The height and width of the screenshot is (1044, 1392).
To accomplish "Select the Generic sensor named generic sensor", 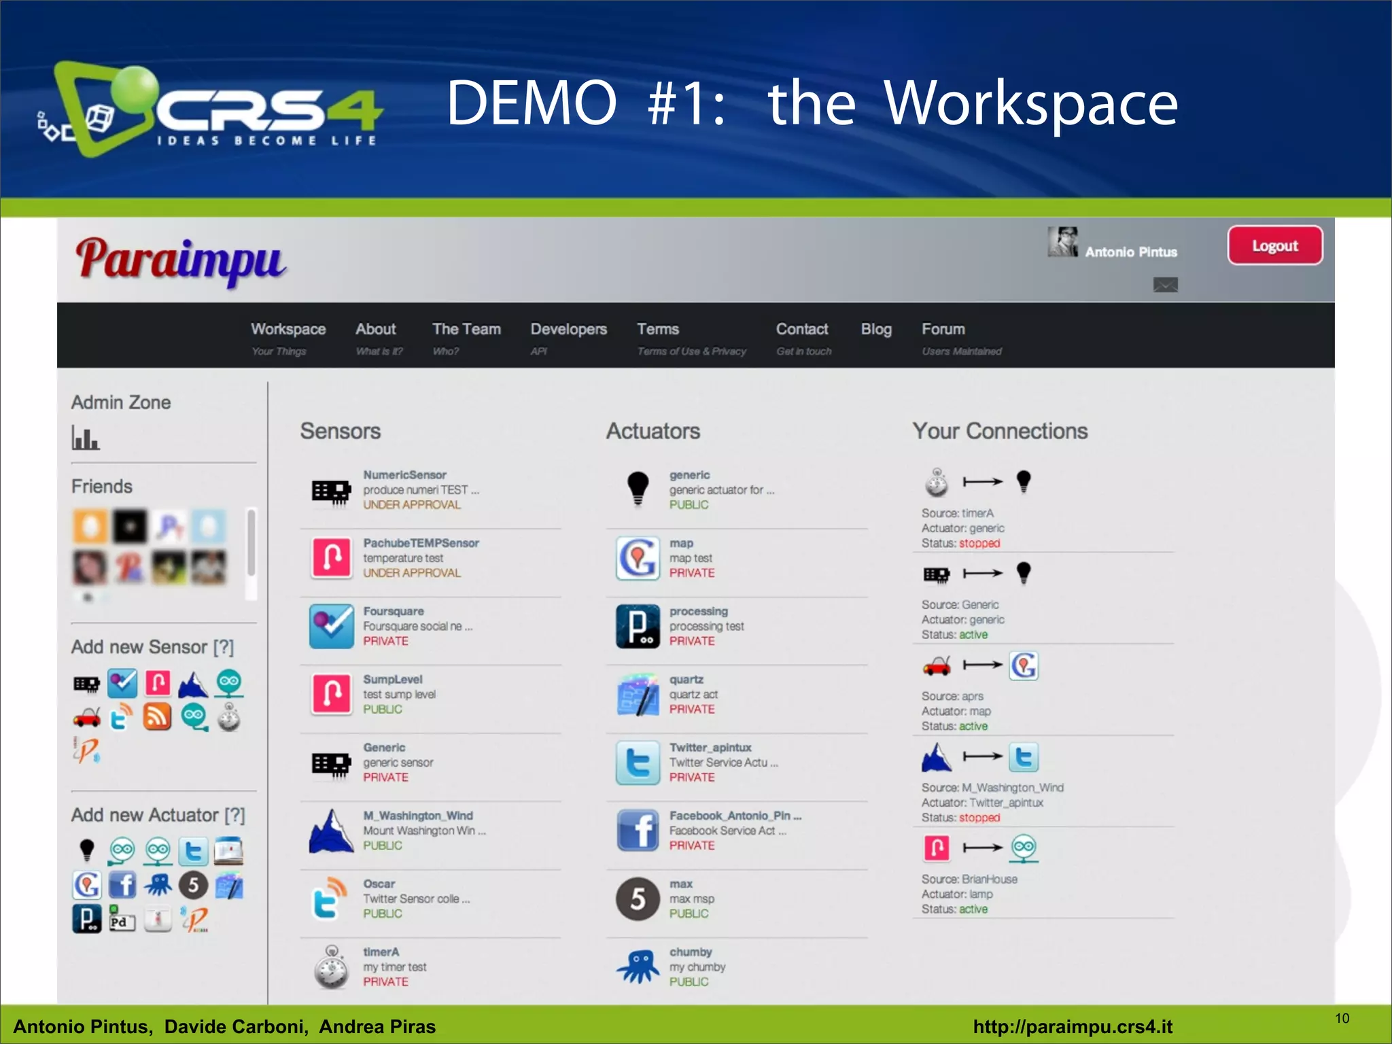I will click(431, 763).
